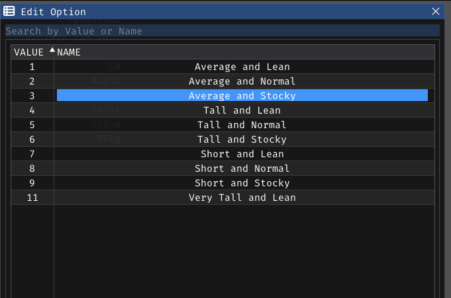The image size is (451, 298).
Task: Click the Edit Option title bar text
Action: (x=53, y=12)
